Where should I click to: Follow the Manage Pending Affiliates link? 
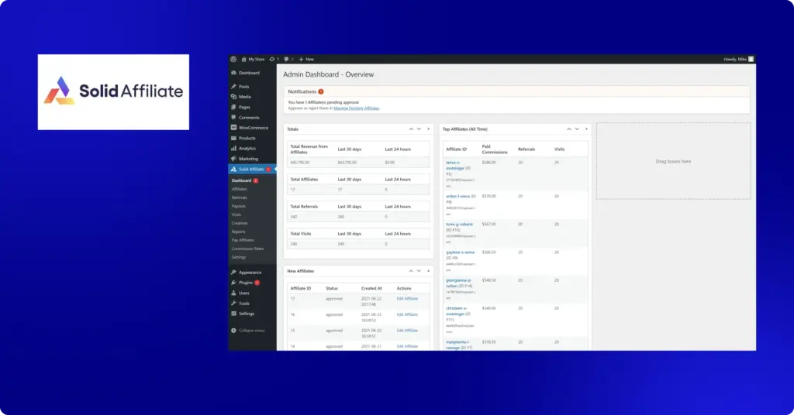[357, 108]
